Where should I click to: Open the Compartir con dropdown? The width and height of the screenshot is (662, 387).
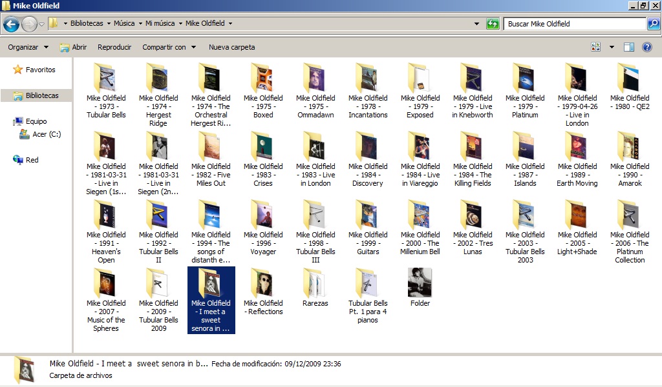point(169,47)
